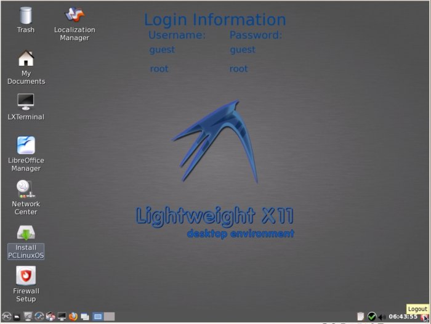Open the clipboard tray icon
This screenshot has width=431, height=324.
[361, 317]
